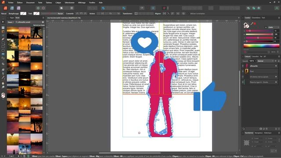Select the Artistic Text tool
This screenshot has height=158, width=281.
(3, 35)
